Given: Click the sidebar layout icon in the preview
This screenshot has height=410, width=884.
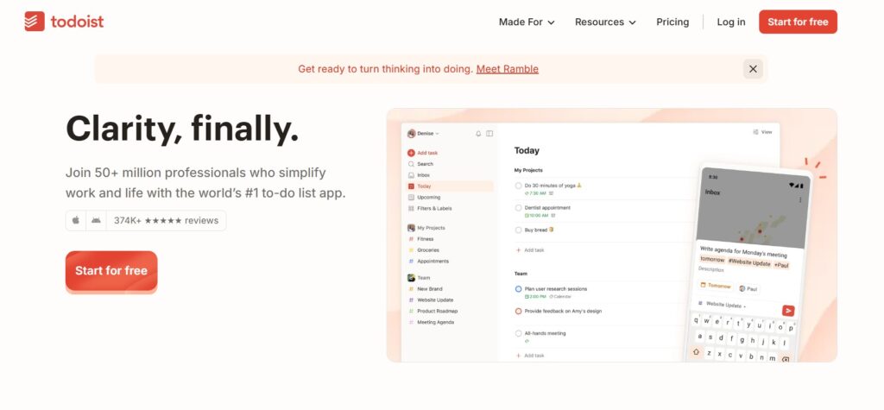Looking at the screenshot, I should click(x=489, y=134).
